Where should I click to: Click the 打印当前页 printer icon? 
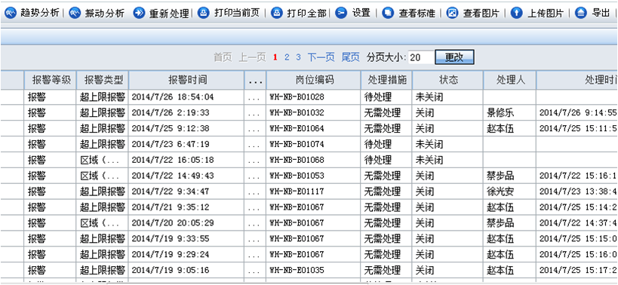point(204,13)
